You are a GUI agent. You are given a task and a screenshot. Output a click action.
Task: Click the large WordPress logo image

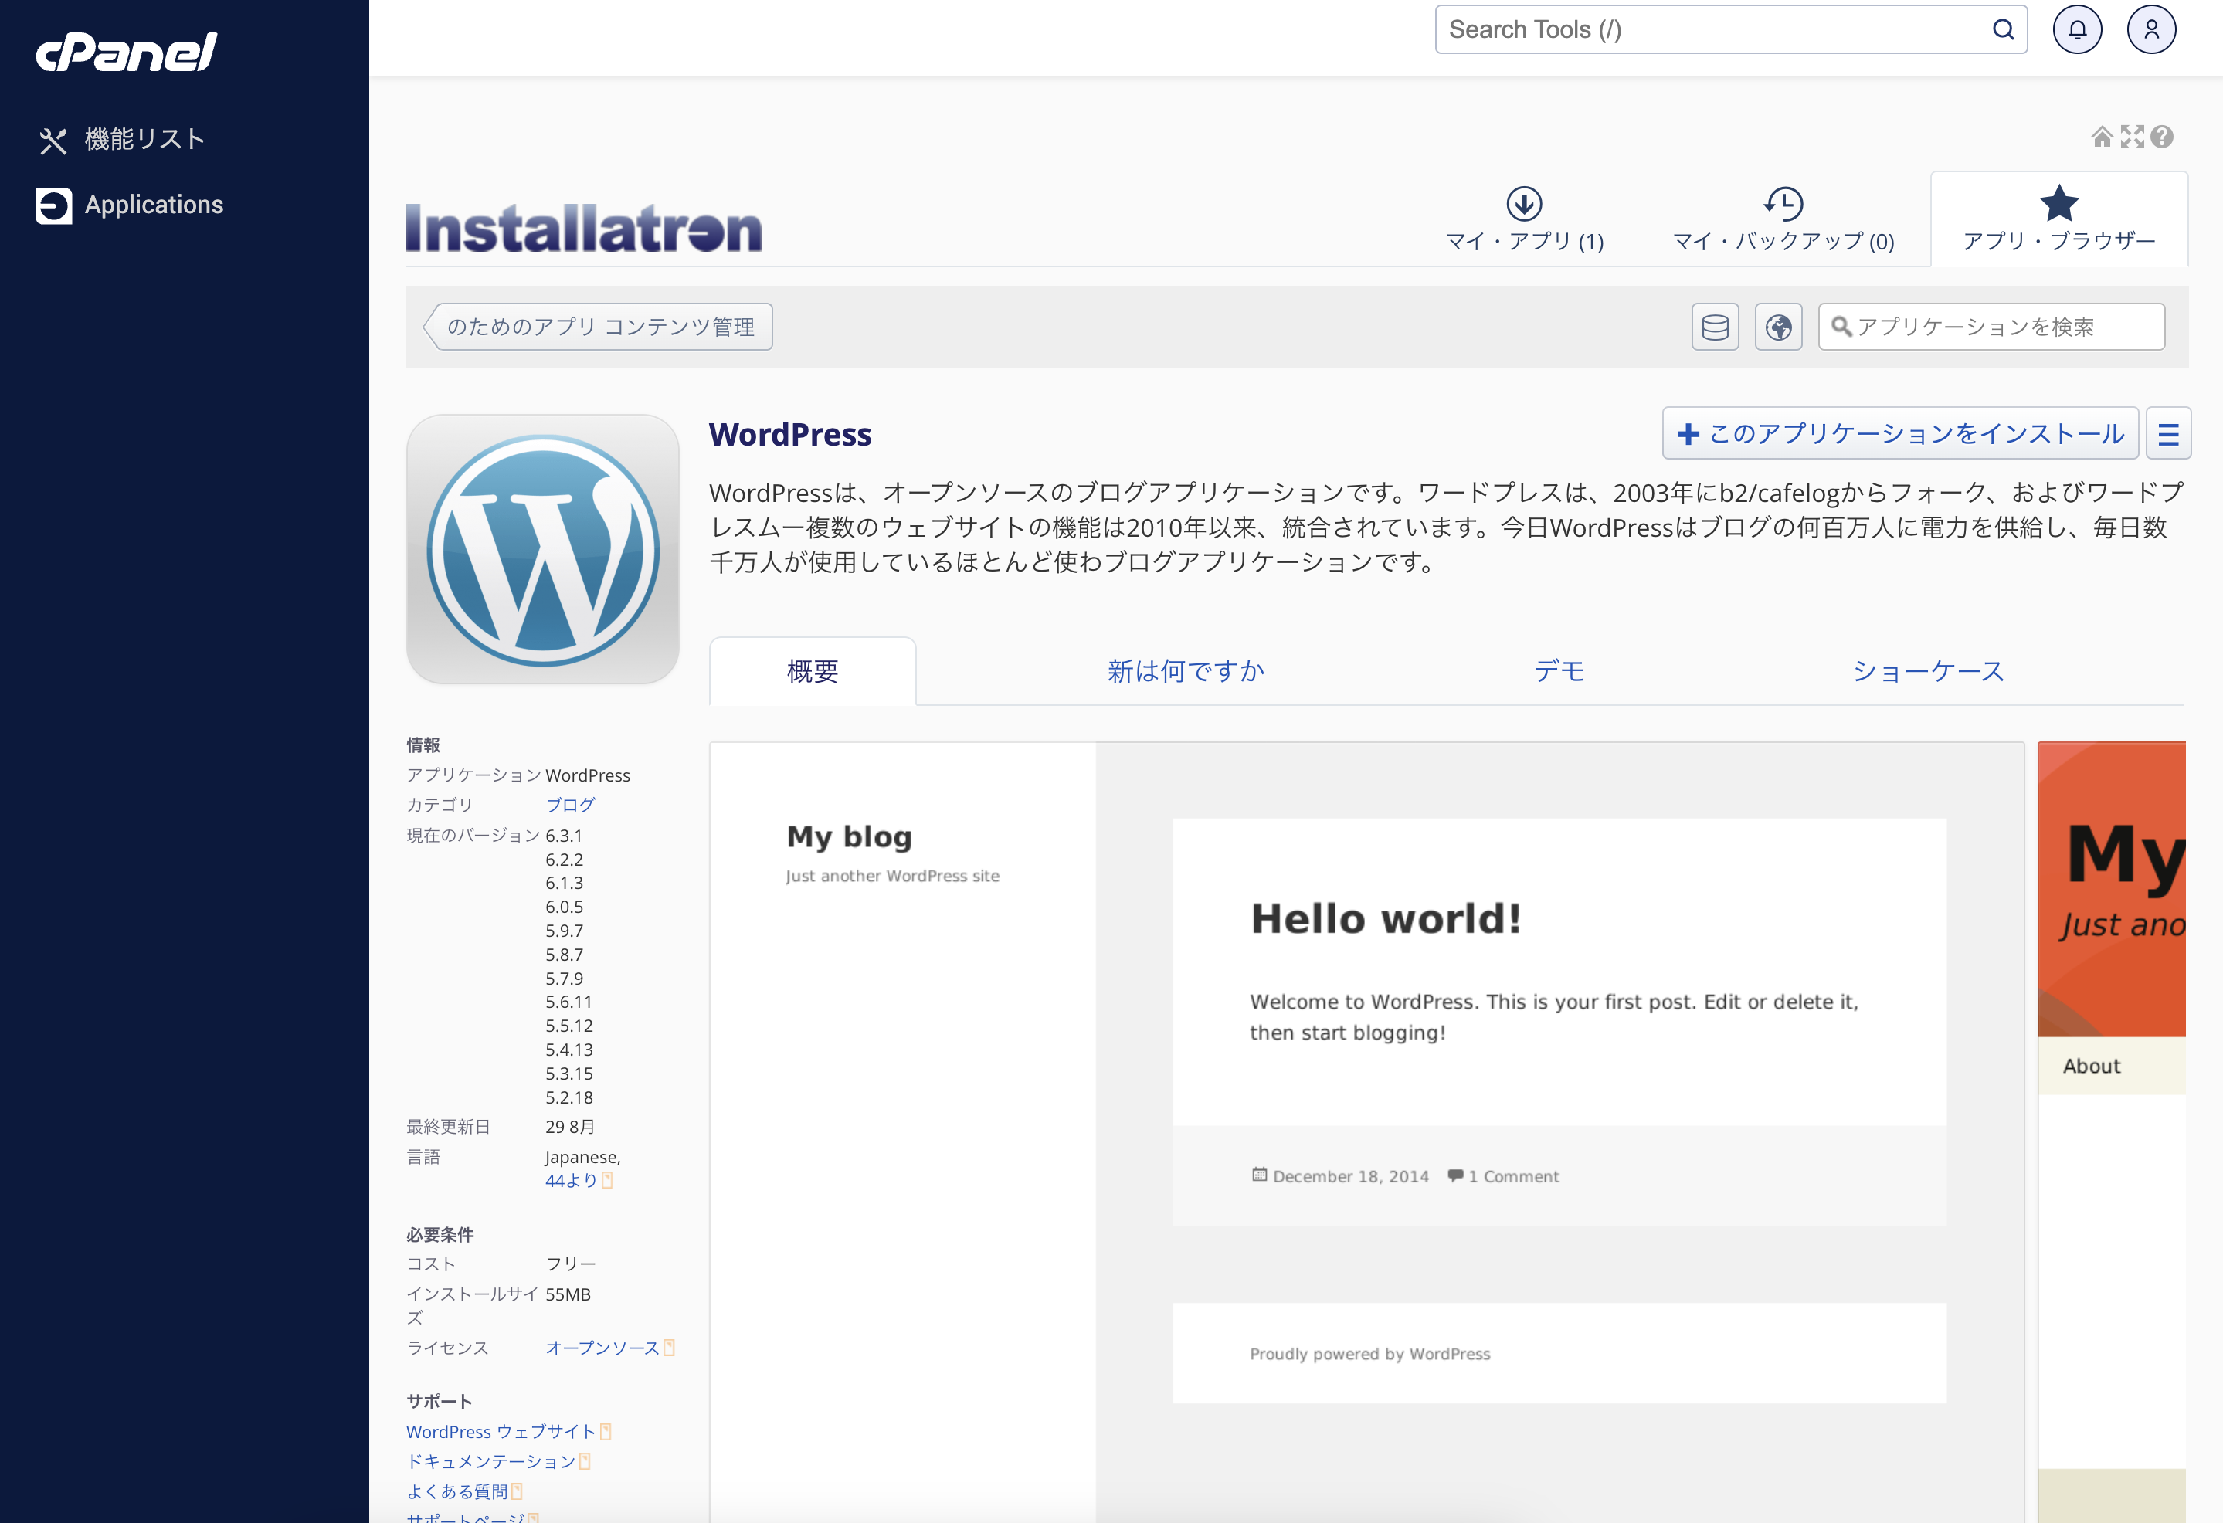point(542,549)
